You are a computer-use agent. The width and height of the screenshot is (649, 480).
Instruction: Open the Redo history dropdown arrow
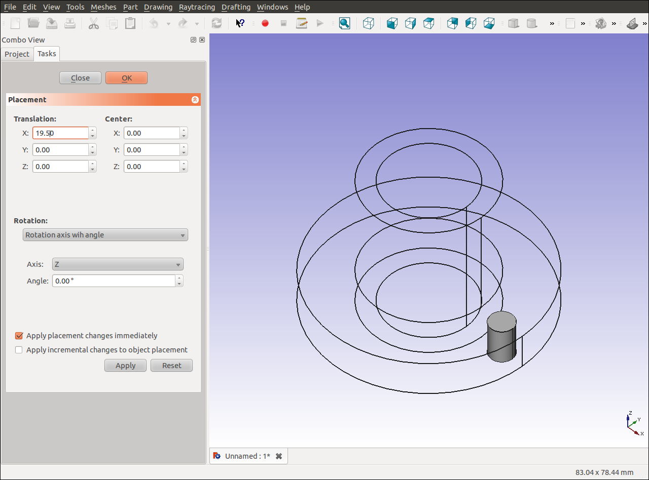coord(197,23)
